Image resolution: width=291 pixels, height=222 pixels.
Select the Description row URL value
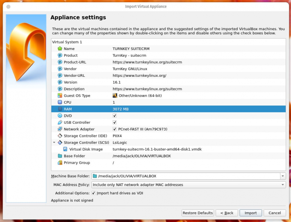pyautogui.click(x=147, y=89)
